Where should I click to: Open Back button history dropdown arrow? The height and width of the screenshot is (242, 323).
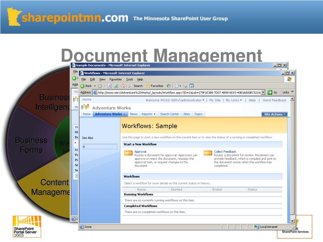(95, 86)
